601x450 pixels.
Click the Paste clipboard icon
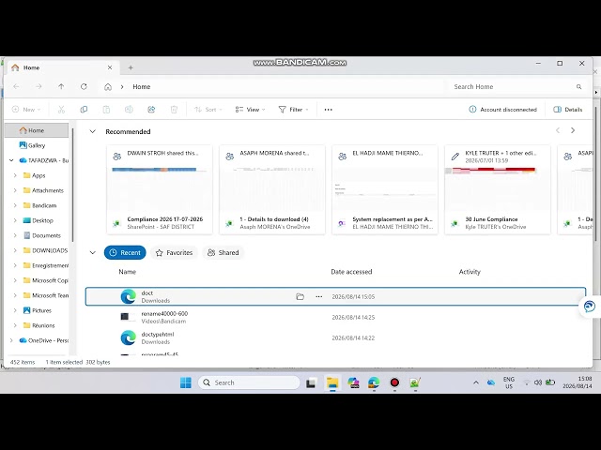pos(106,110)
